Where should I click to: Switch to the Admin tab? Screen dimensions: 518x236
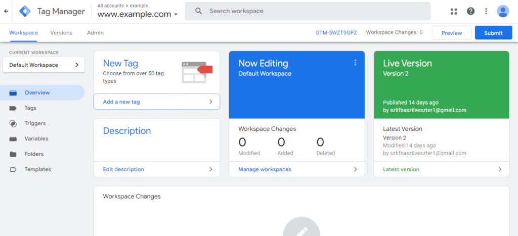tap(95, 33)
